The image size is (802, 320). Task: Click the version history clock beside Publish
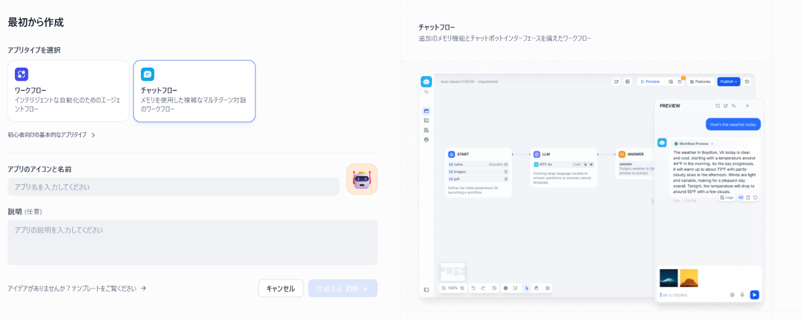[747, 82]
